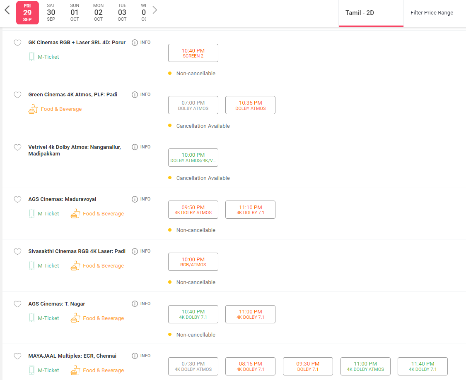Click Food & Beverage icon under Green Cinemas
The width and height of the screenshot is (466, 380).
33,109
